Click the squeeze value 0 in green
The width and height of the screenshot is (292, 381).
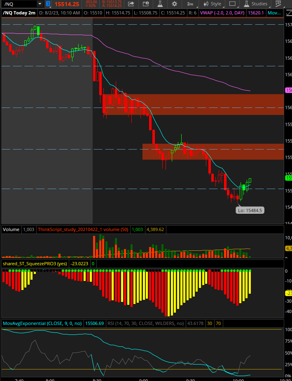click(93, 263)
